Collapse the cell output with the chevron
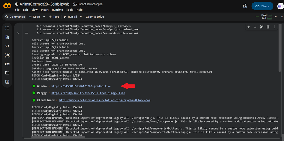This screenshot has width=284, height=141. (x=18, y=33)
